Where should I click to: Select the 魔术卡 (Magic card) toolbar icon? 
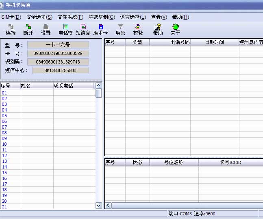coord(100,30)
